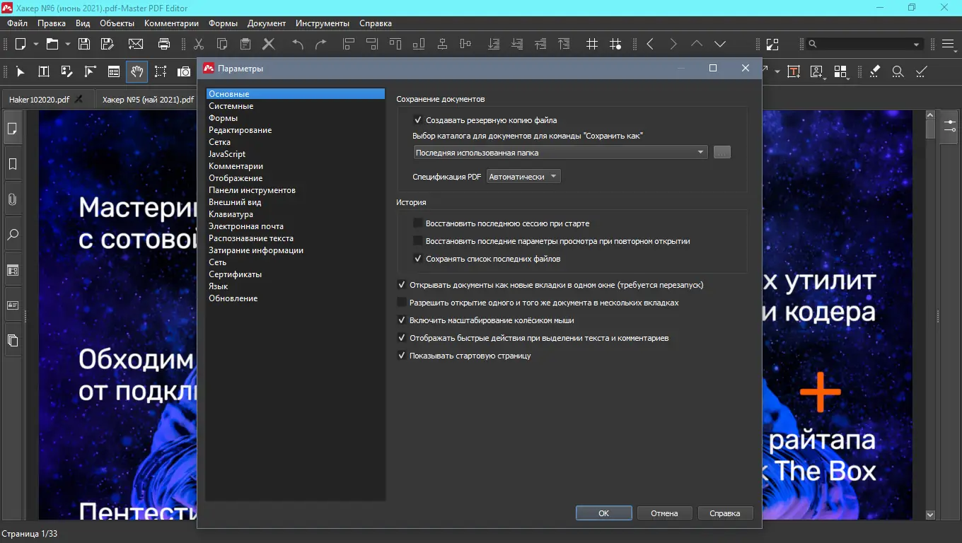Open the Search magnifier sidebar icon
This screenshot has width=962, height=543.
(12, 235)
